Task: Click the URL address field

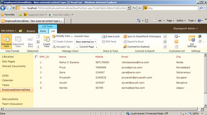Action: click(73, 8)
